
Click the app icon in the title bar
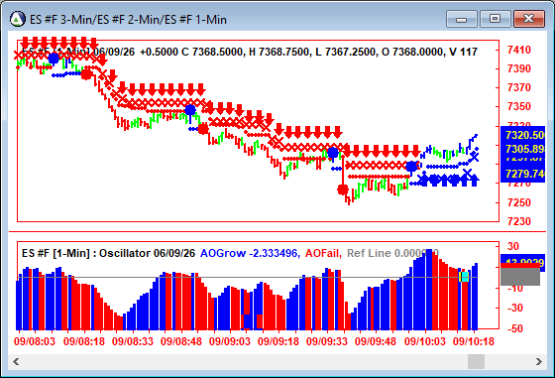18,19
